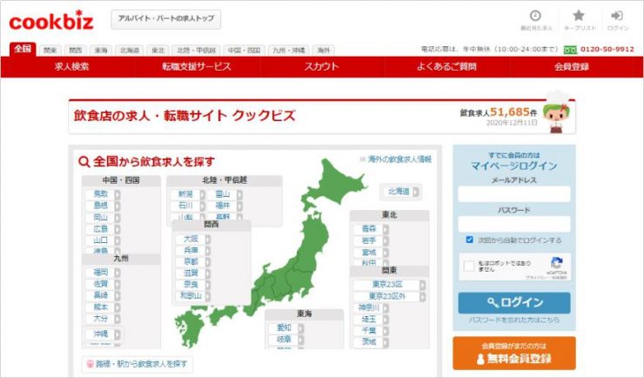This screenshot has height=378, width=644.
Task: Open 会員登録 in the navigation bar
Action: [572, 66]
